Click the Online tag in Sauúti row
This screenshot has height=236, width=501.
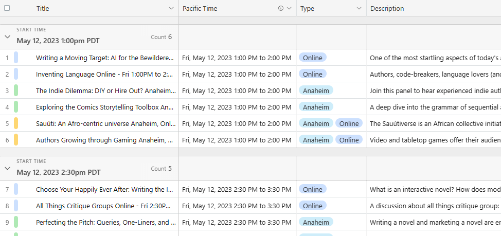[x=349, y=123]
